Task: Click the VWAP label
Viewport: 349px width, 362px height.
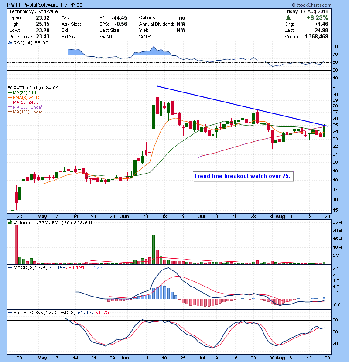Action: (107, 37)
